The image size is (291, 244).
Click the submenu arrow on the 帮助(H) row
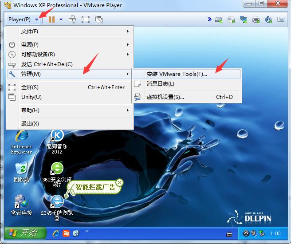127,110
